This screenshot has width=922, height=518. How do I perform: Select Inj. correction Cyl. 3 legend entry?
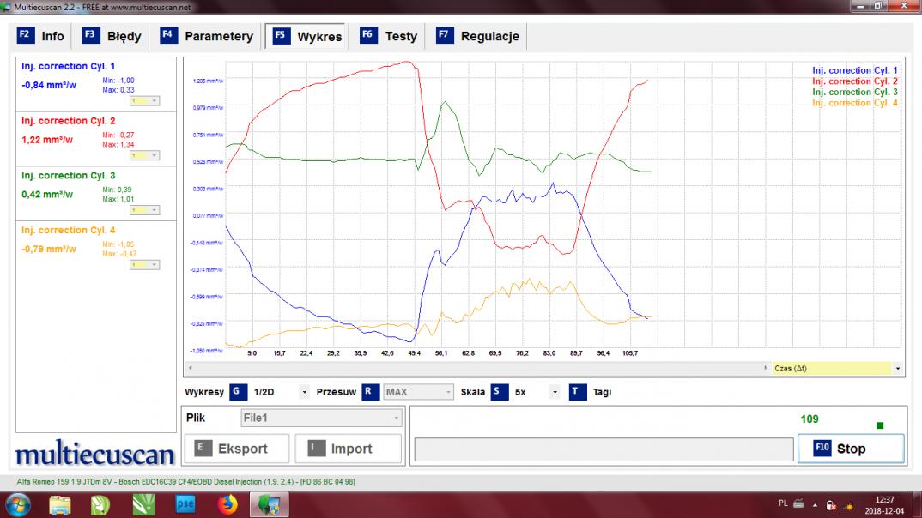click(854, 93)
